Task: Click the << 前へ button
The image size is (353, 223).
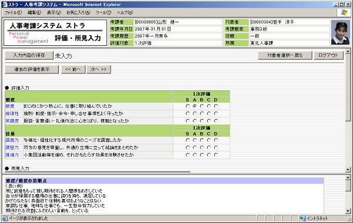Action: [x=74, y=69]
